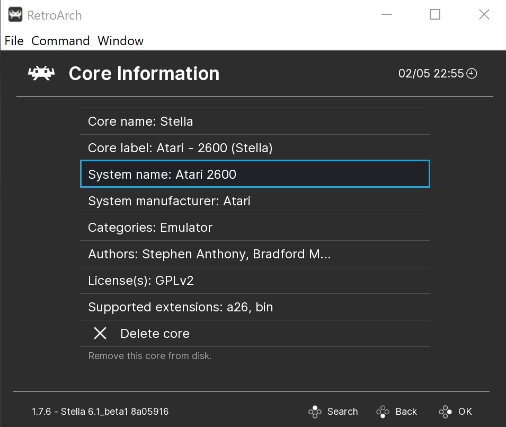The width and height of the screenshot is (506, 427).
Task: Click the RetroArch invader logo beside Core Information
Action: [x=41, y=74]
